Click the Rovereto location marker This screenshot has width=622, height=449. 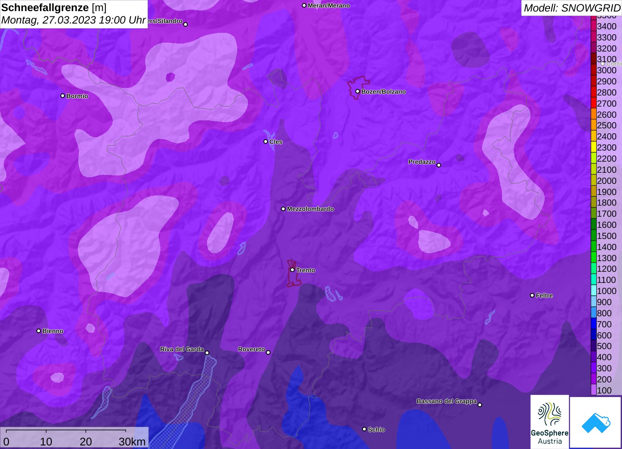click(268, 353)
